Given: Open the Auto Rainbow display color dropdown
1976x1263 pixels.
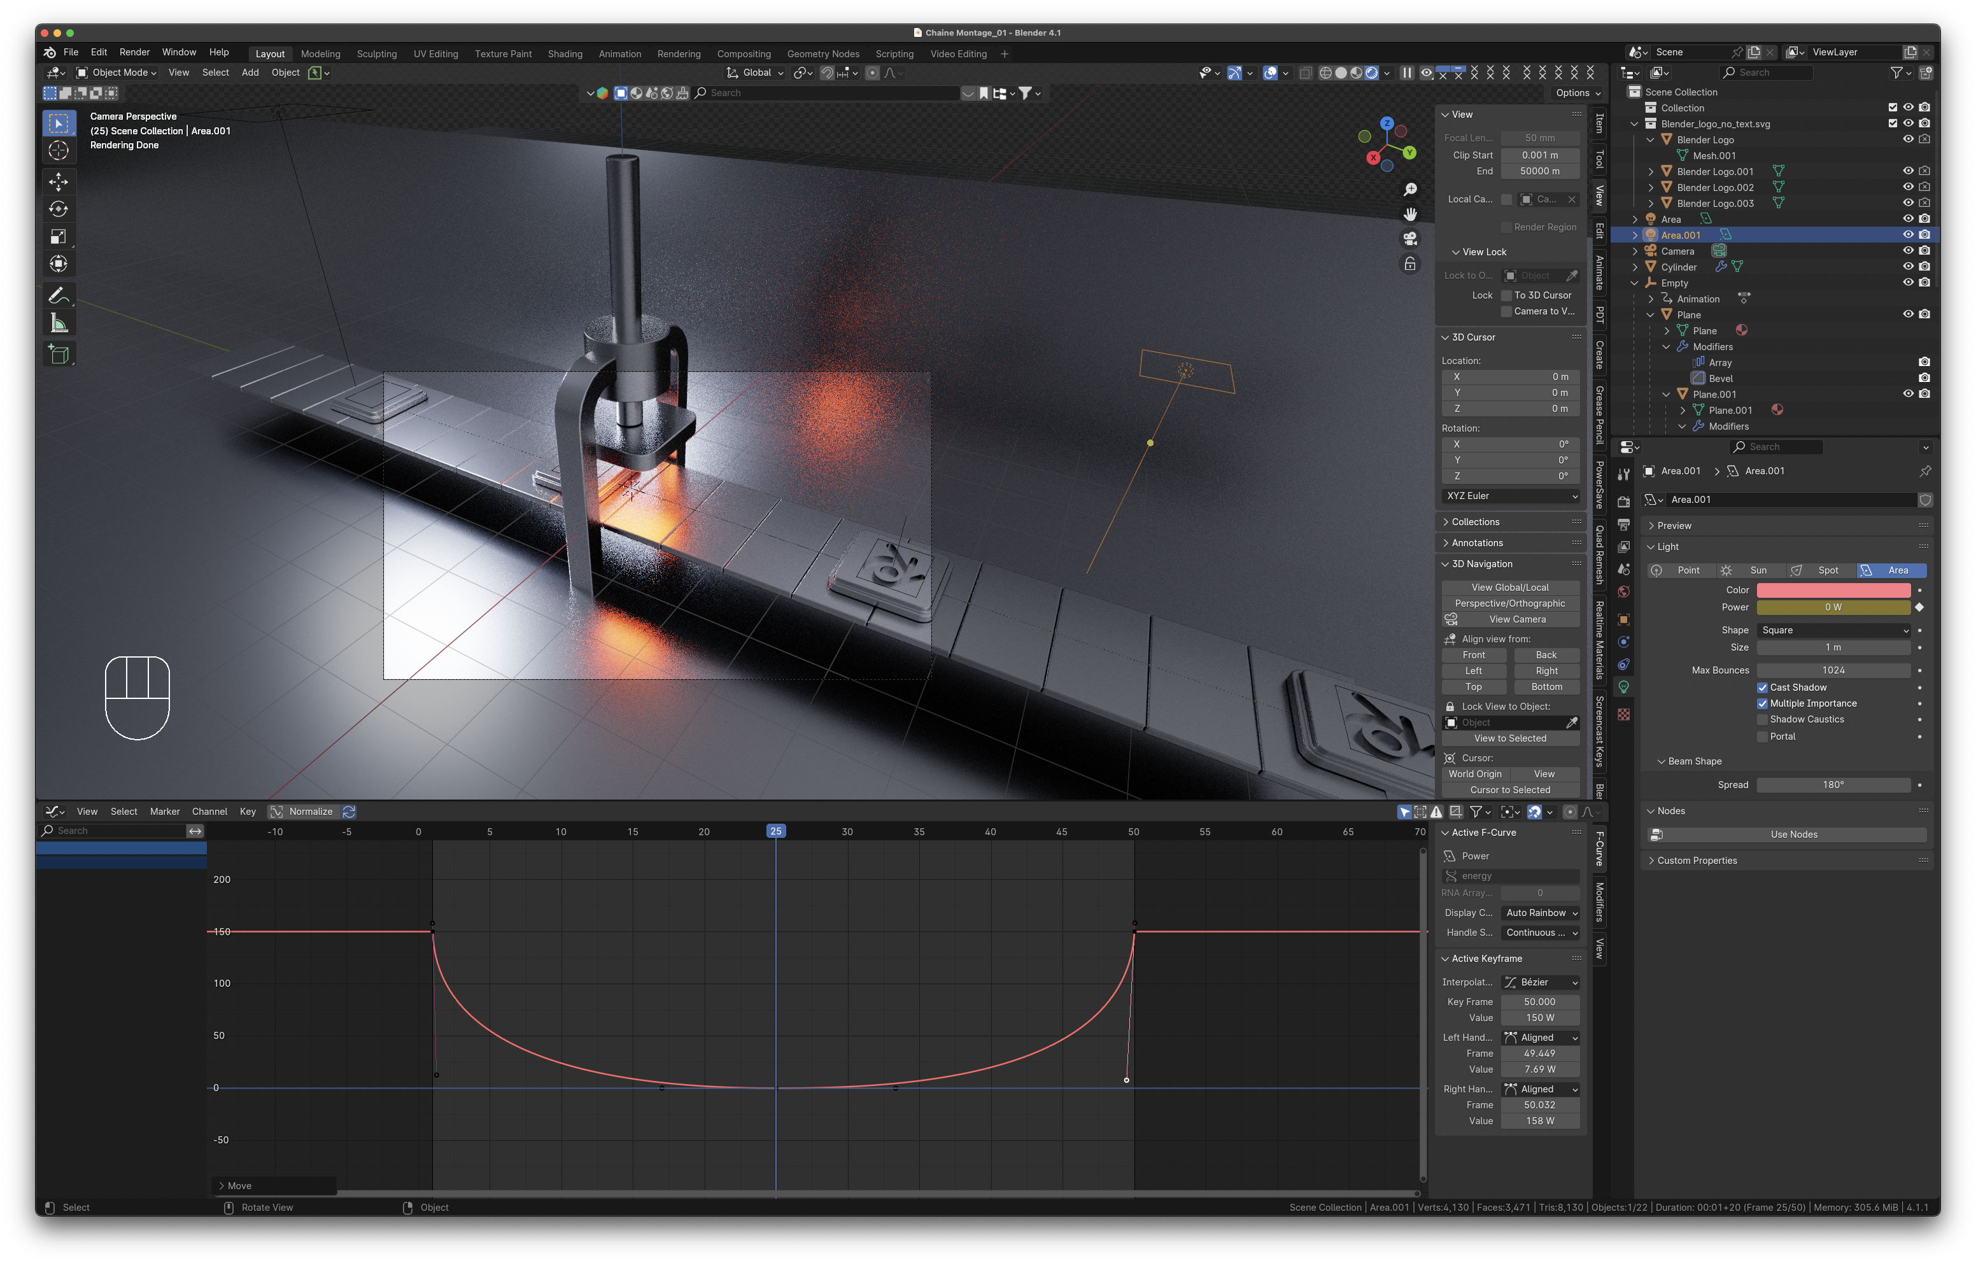Looking at the screenshot, I should click(x=1541, y=914).
